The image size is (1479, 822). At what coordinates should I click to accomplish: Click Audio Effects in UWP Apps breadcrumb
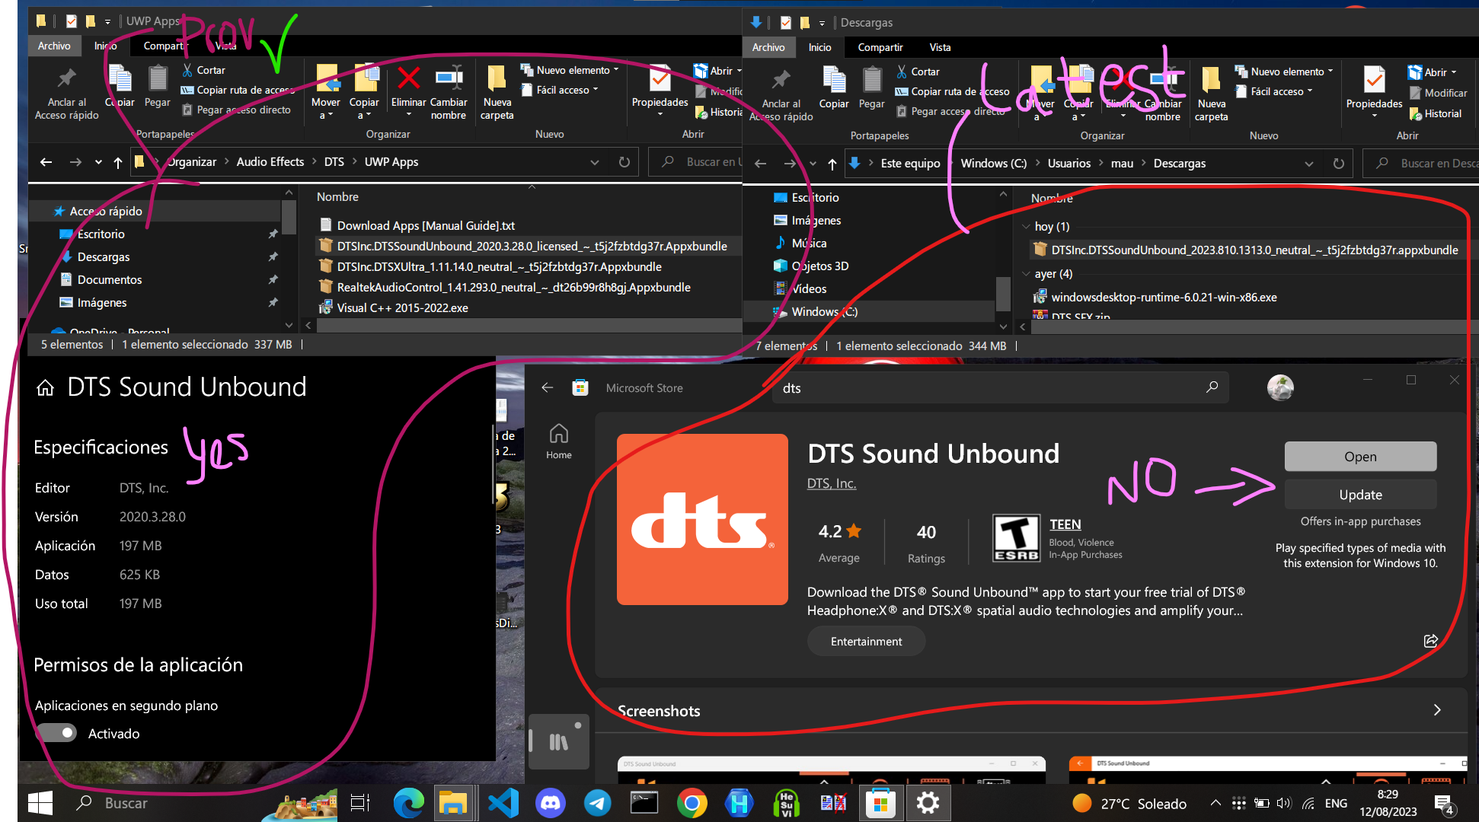tap(270, 162)
